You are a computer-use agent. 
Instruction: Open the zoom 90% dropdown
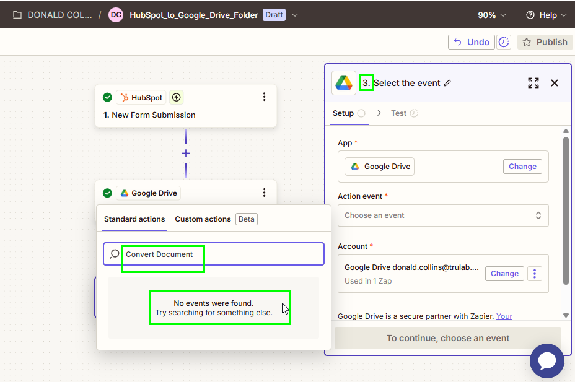coord(492,15)
